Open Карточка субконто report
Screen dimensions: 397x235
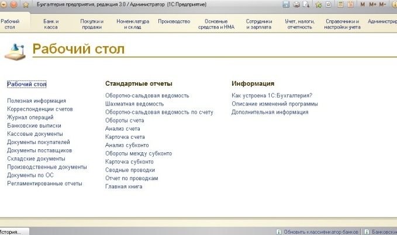129,162
